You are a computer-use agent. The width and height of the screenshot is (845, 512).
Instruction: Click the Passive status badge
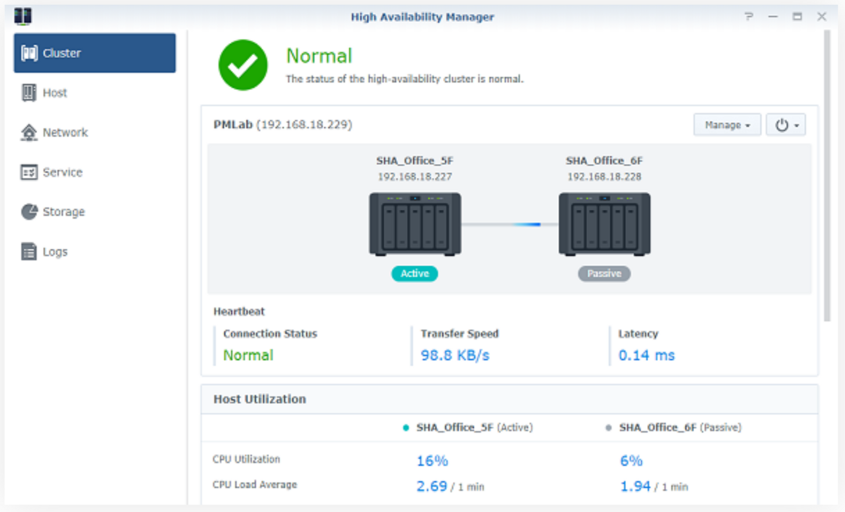point(604,274)
